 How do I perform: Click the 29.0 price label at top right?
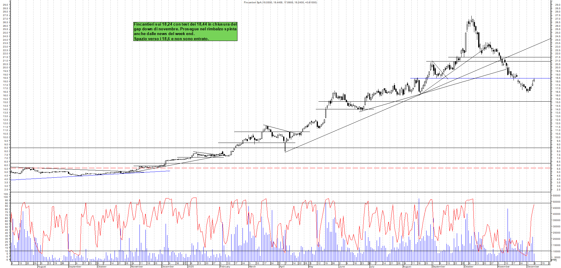(x=558, y=5)
